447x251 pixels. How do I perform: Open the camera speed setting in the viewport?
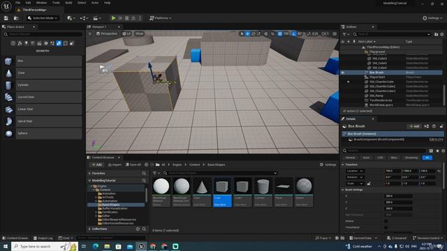(x=325, y=33)
